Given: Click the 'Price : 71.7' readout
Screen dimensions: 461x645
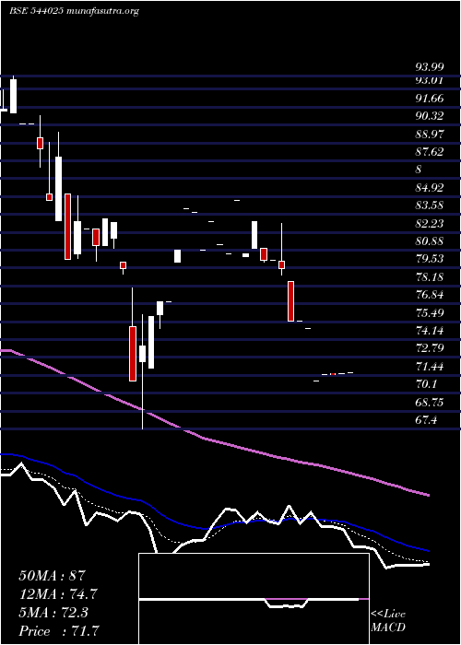Looking at the screenshot, I should (59, 631).
